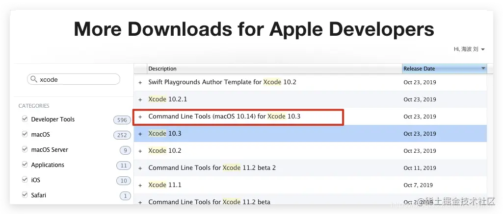Select the Xcode 10.2 description text

(164, 151)
